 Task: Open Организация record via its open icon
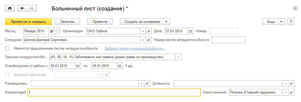pyautogui.click(x=148, y=31)
